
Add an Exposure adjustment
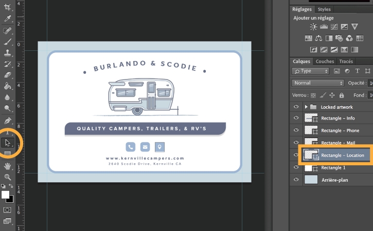click(x=344, y=27)
